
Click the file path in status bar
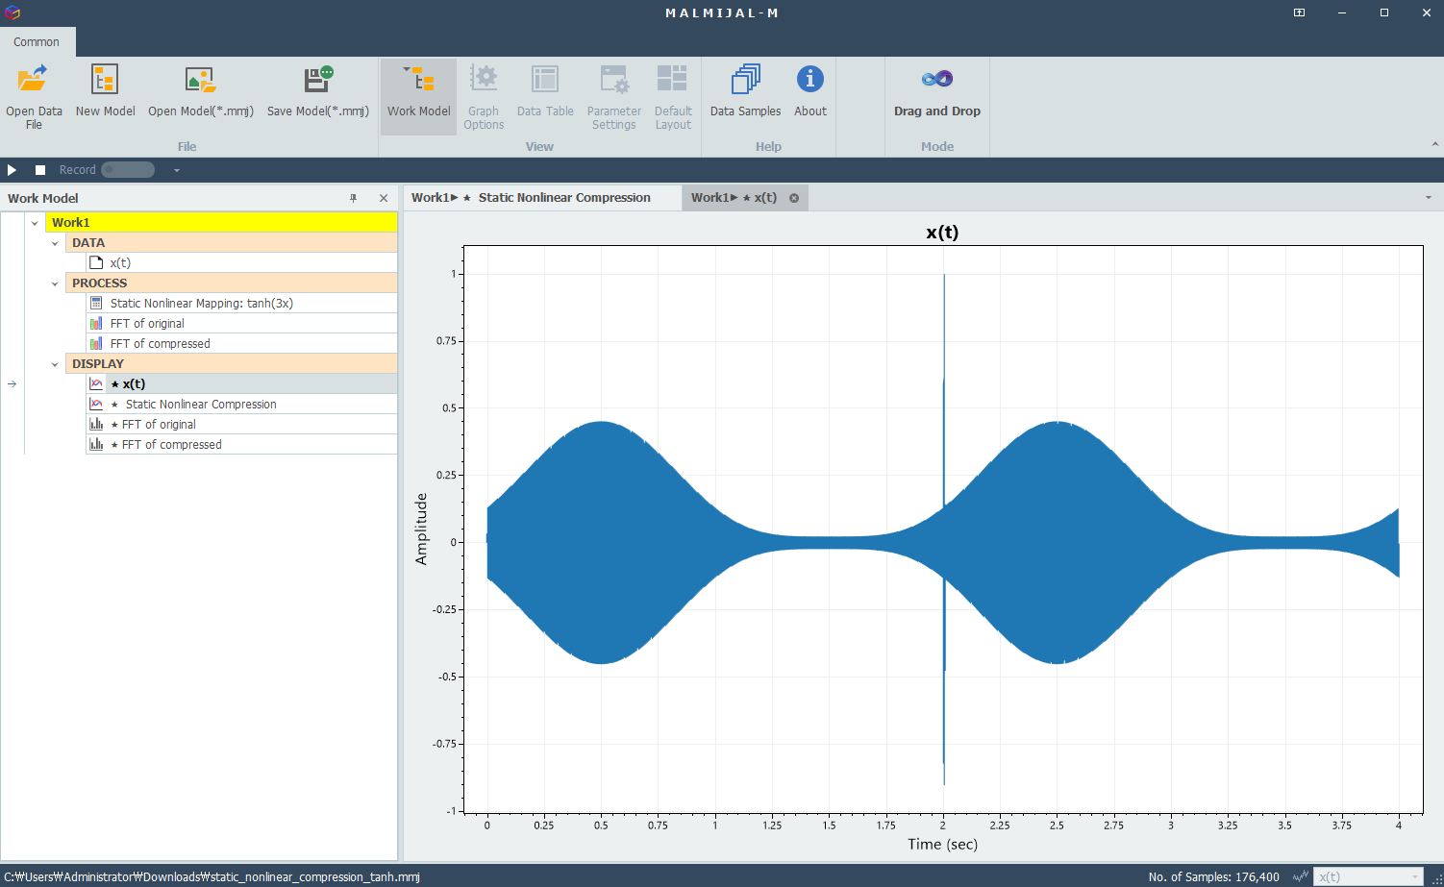212,876
